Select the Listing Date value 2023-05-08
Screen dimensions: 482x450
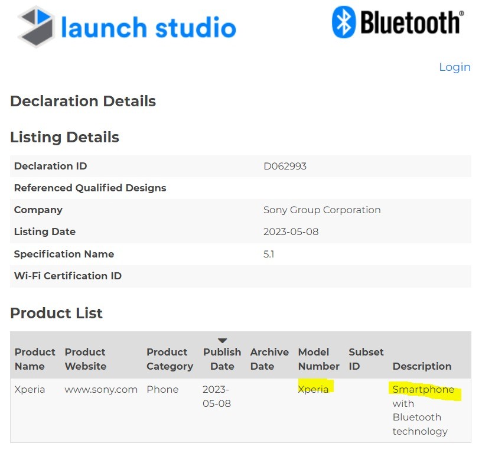click(x=291, y=231)
